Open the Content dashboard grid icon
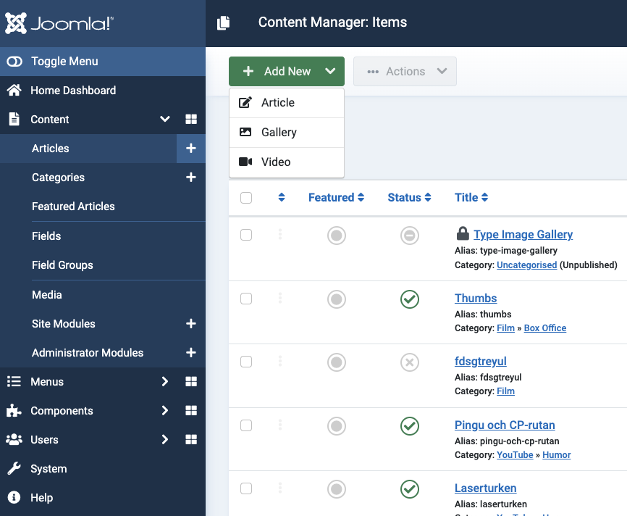The image size is (627, 516). (x=191, y=120)
